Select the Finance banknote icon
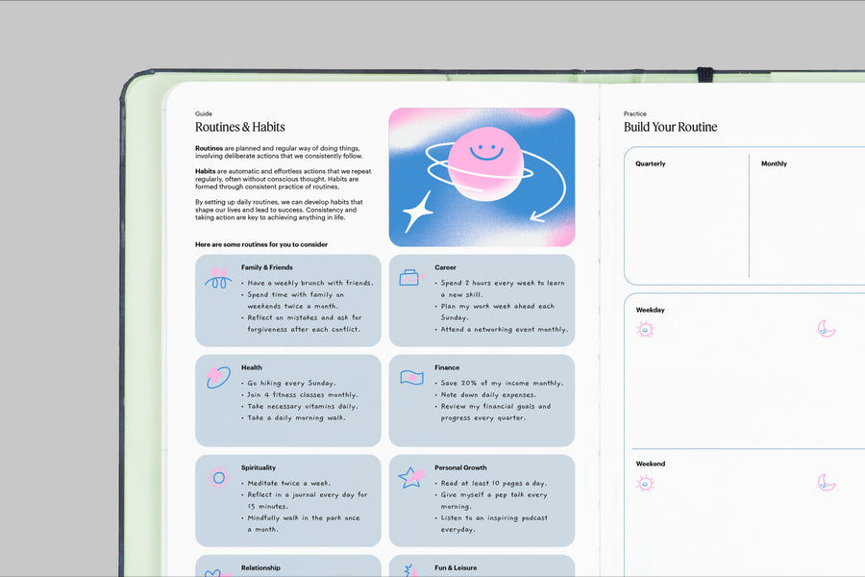Viewport: 865px width, 577px height. click(x=411, y=377)
